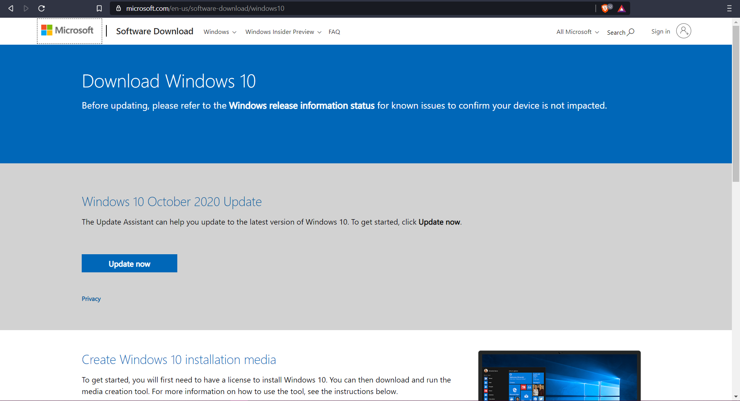740x401 pixels.
Task: Click the scrollbar down arrow
Action: (736, 396)
